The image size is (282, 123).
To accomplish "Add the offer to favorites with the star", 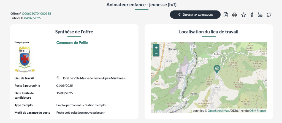I will click(x=243, y=15).
